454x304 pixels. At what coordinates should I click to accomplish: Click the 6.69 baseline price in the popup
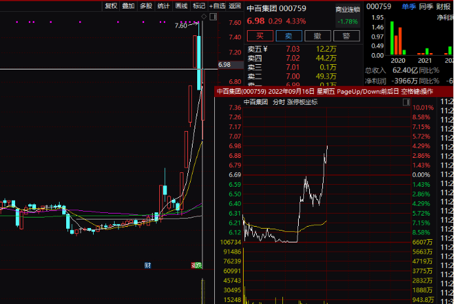[235, 175]
